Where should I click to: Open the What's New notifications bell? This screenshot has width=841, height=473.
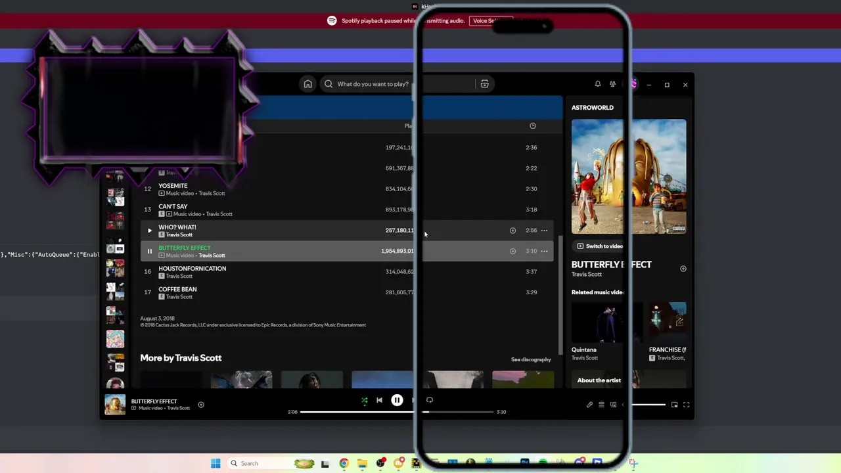pyautogui.click(x=597, y=84)
